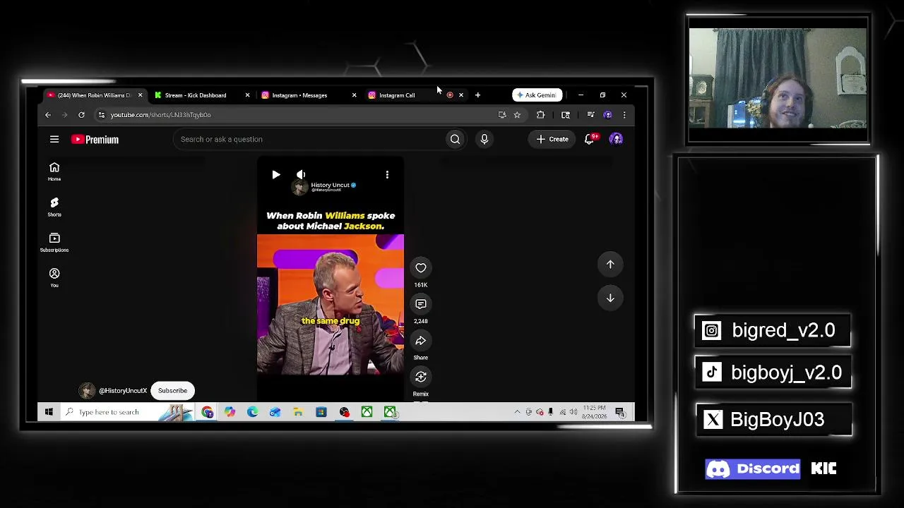Open Shorts in the YouTube sidebar
904x508 pixels.
click(54, 207)
